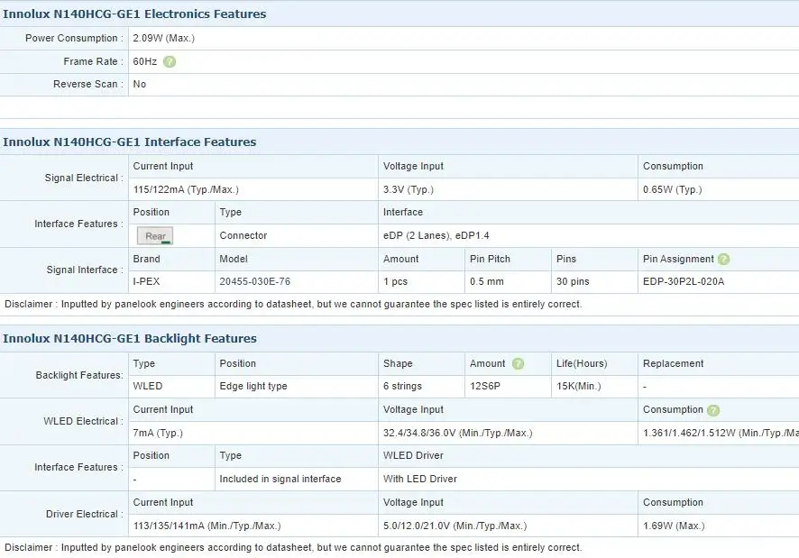Image resolution: width=799 pixels, height=558 pixels.
Task: Click the With LED Driver value
Action: pyautogui.click(x=420, y=479)
